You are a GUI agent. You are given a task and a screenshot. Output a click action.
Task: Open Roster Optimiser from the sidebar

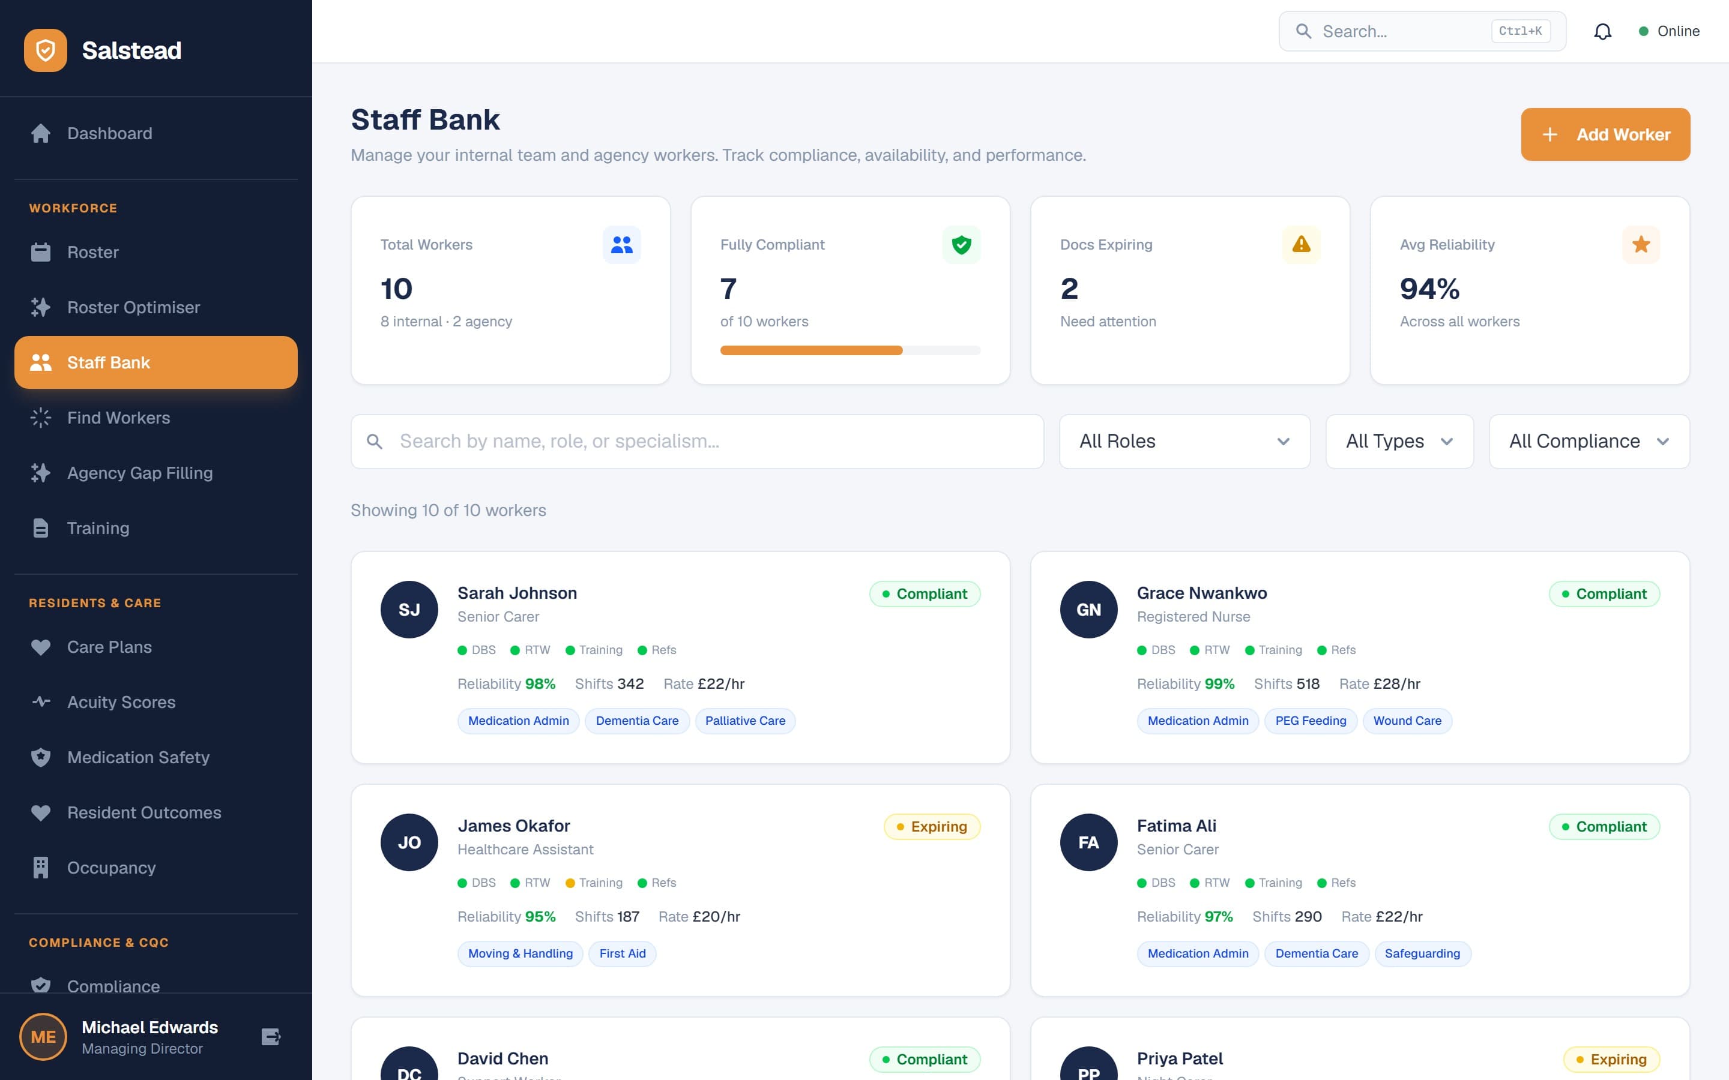tap(155, 307)
